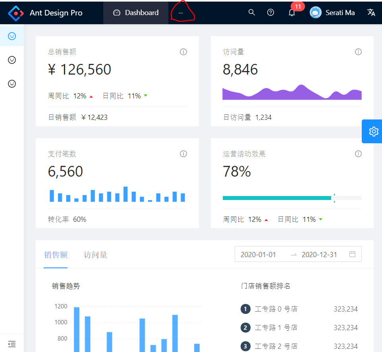Viewport: 382px width, 352px height.
Task: Click the info icon on 运营活动效果 card
Action: coord(358,154)
